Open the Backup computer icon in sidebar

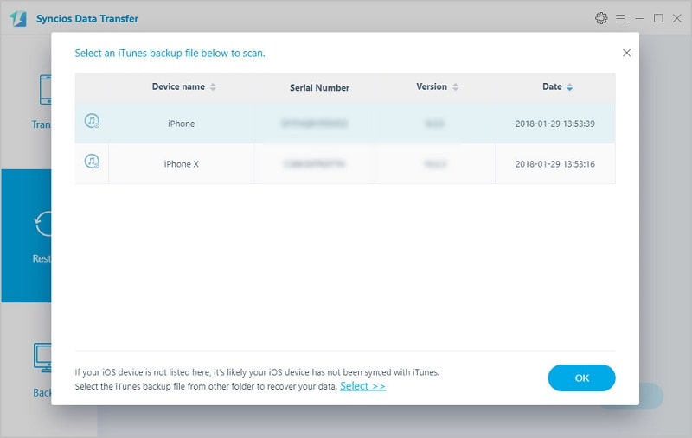click(x=42, y=358)
